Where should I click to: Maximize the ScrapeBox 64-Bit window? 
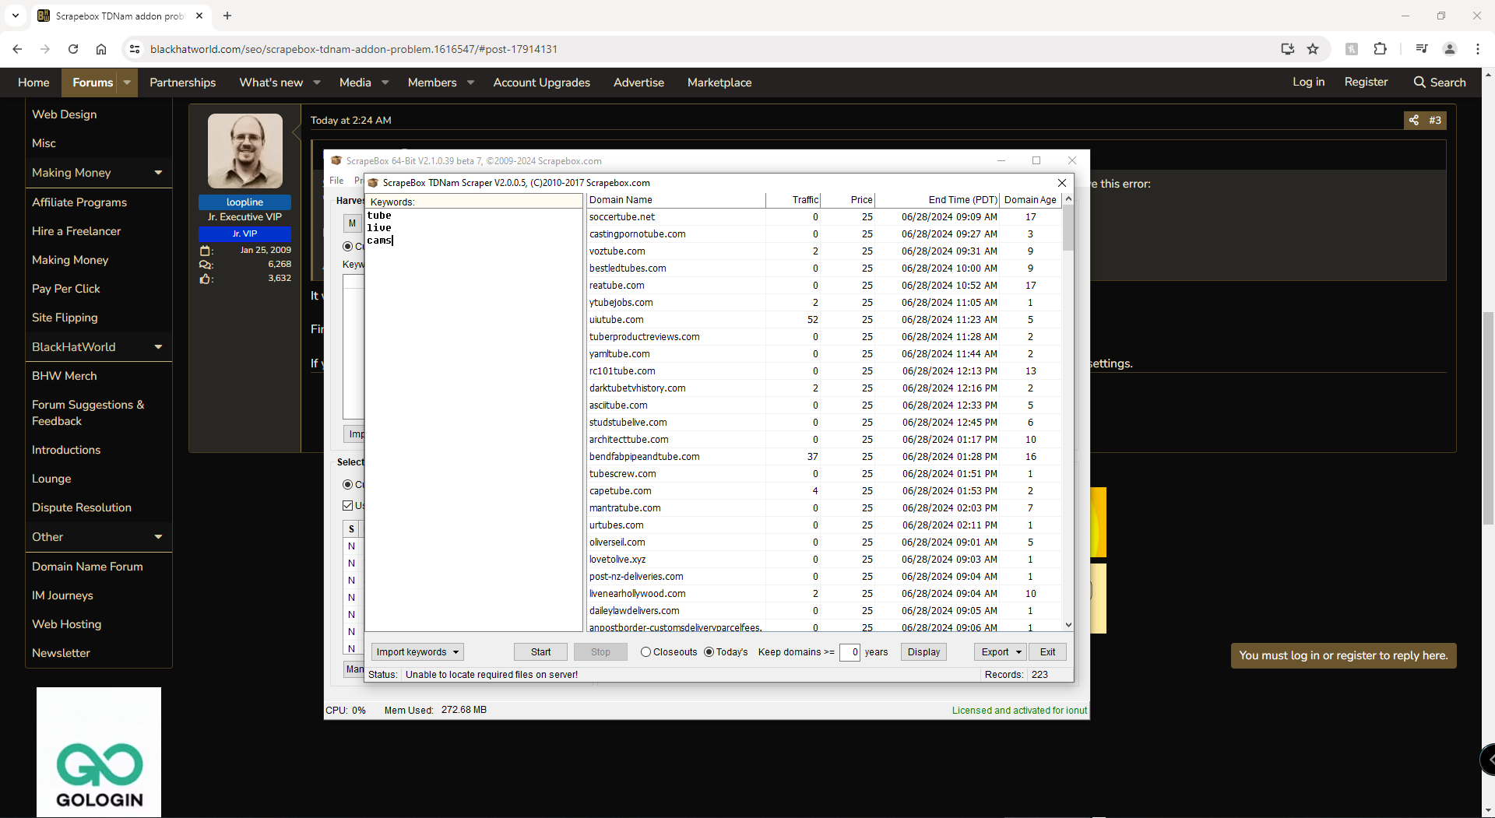(1036, 160)
